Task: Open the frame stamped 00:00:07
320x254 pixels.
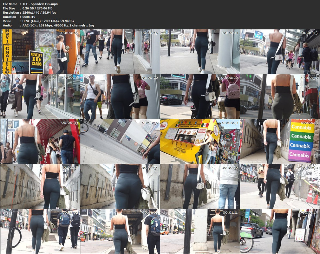Action: click(x=120, y=52)
